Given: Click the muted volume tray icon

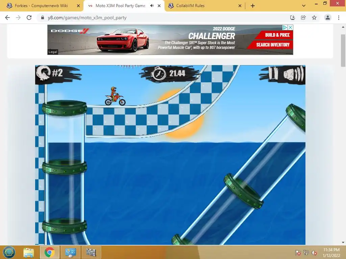Looking at the screenshot, I should [314, 253].
